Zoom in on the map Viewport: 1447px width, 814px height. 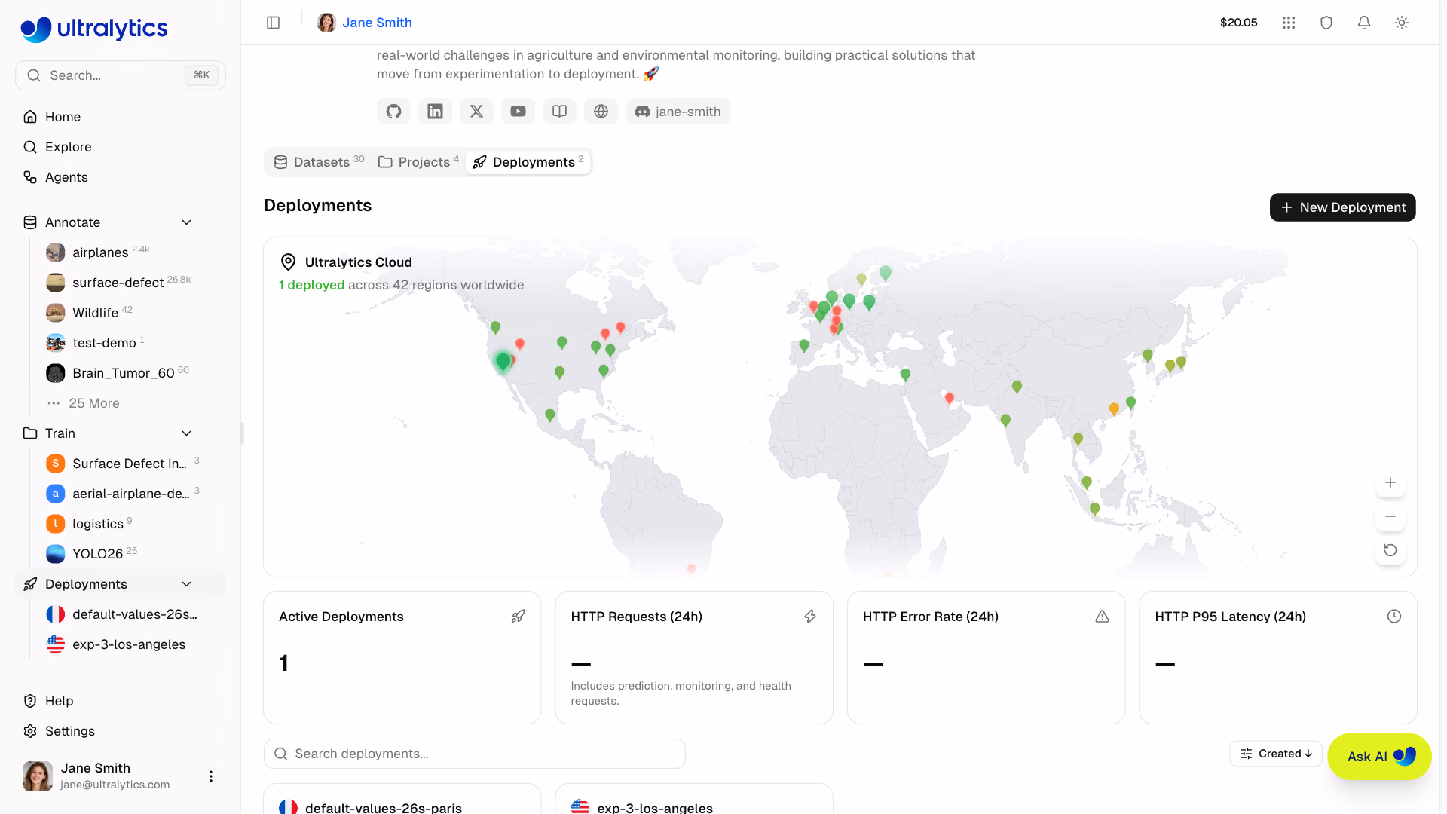[x=1390, y=482]
